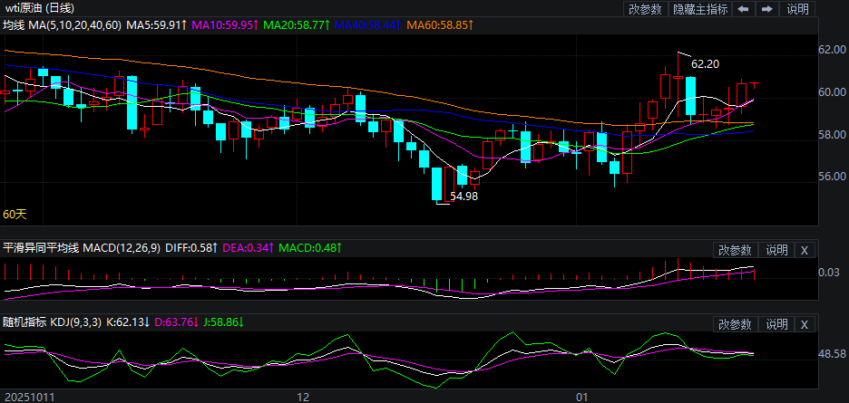849x403 pixels.
Task: Click the 54.98 low price marker
Action: click(x=464, y=196)
